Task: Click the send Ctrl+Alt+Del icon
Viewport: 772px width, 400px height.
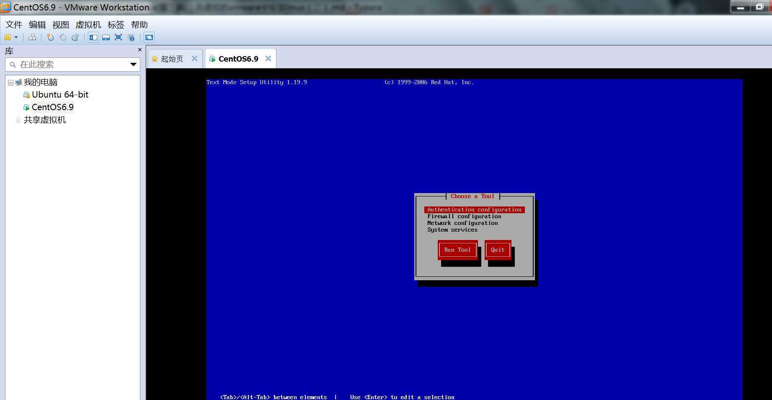Action: click(x=32, y=37)
